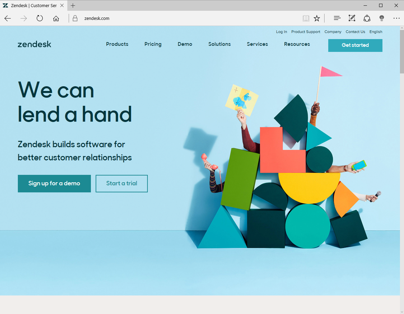This screenshot has height=314, width=404.
Task: Click Sign up for a demo
Action: [x=54, y=184]
